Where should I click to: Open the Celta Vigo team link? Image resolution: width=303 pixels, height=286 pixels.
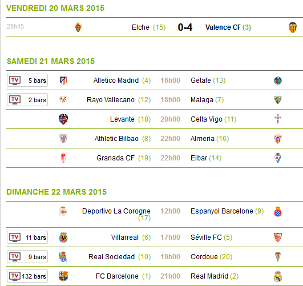point(207,119)
